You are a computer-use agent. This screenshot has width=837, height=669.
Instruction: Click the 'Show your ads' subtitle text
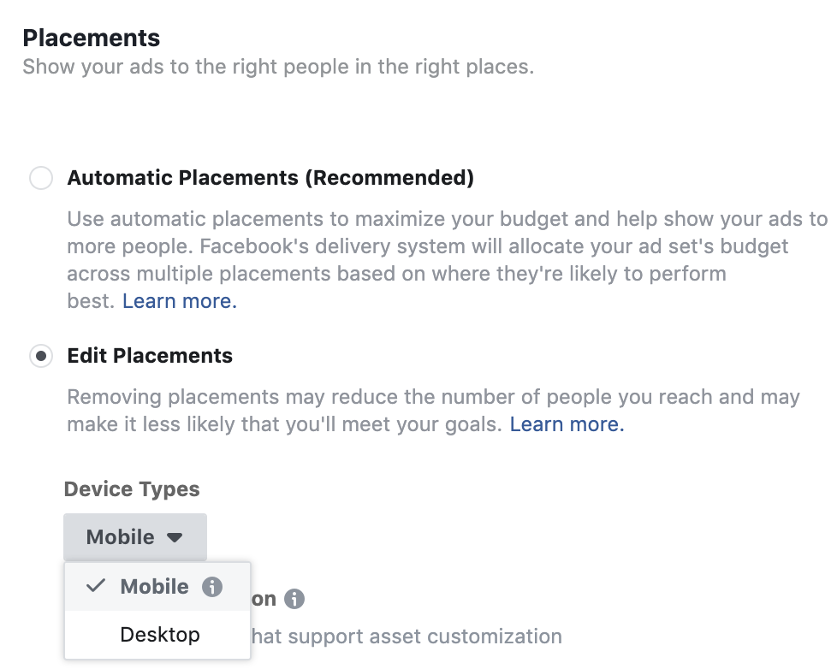click(278, 67)
